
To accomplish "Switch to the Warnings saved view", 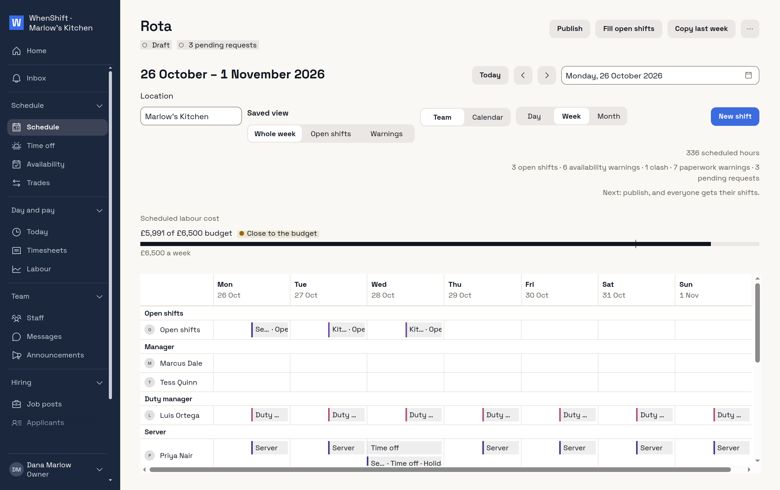I will [x=386, y=134].
